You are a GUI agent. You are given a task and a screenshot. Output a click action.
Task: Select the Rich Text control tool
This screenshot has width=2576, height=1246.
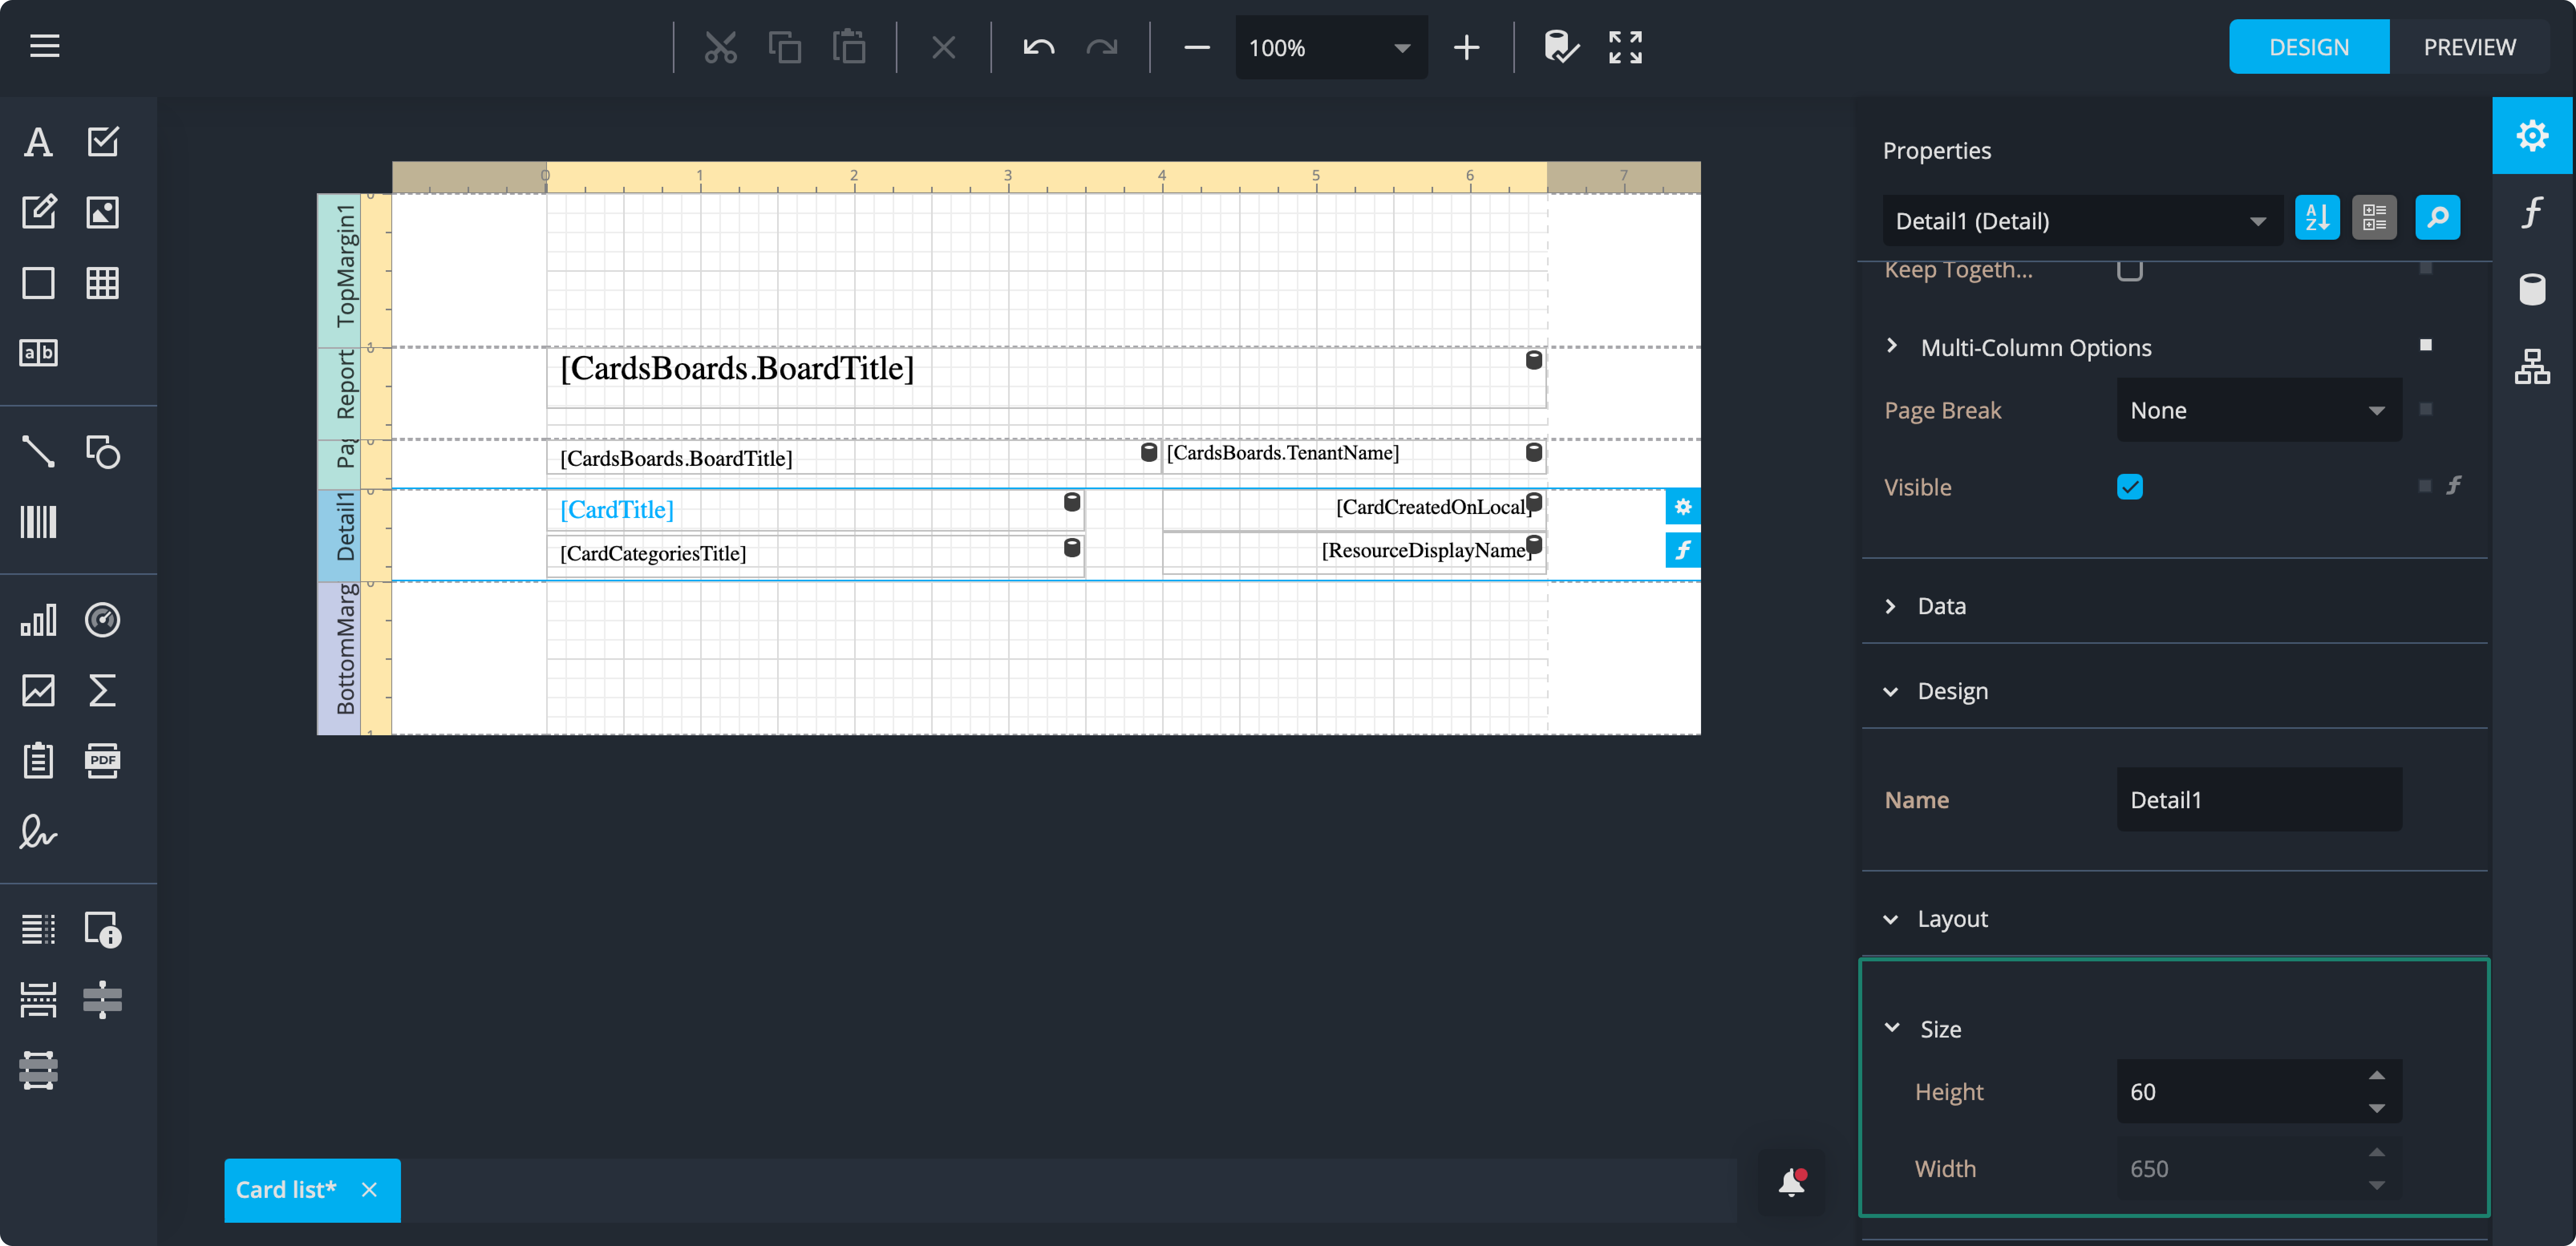click(x=38, y=212)
